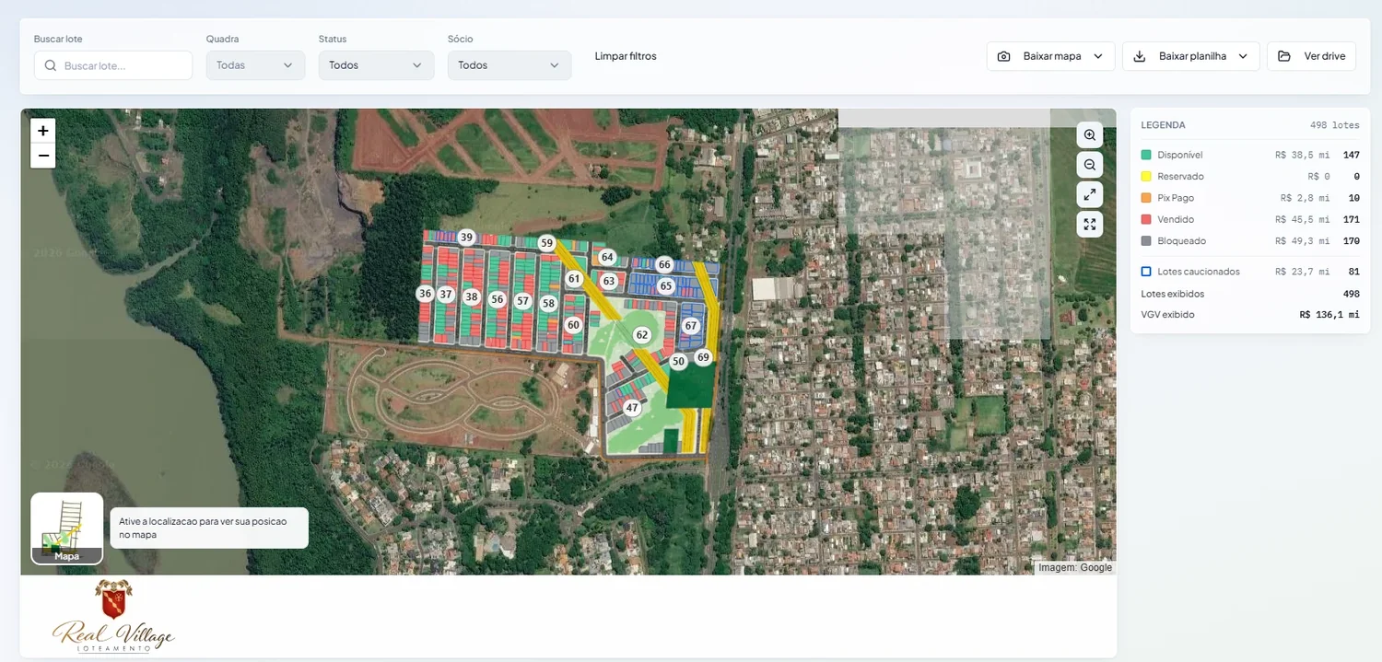This screenshot has width=1382, height=662.
Task: Focus the Buscar lote search field
Action: [x=113, y=65]
